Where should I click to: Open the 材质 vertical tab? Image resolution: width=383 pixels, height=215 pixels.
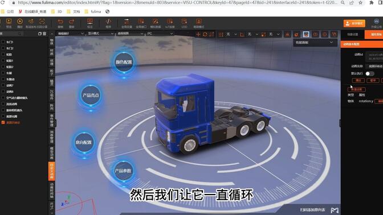coord(51,52)
